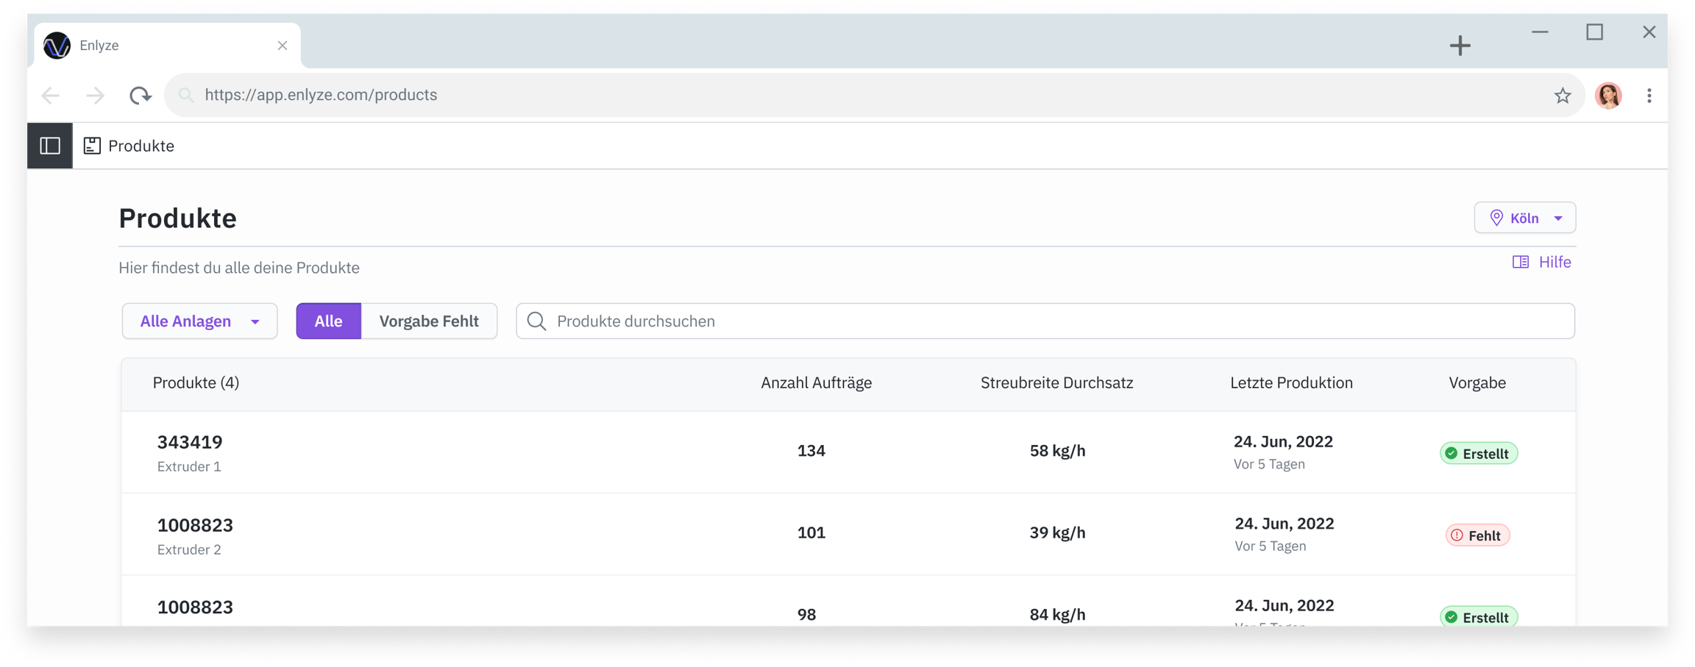Click the Produkte breadcrumb icon
Viewport: 1695px width, 667px height.
pyautogui.click(x=92, y=146)
